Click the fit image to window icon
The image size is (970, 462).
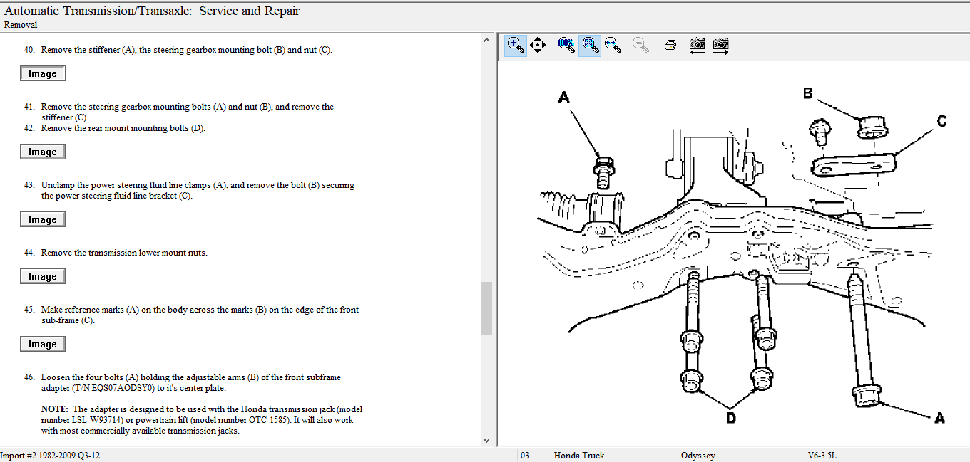point(590,46)
